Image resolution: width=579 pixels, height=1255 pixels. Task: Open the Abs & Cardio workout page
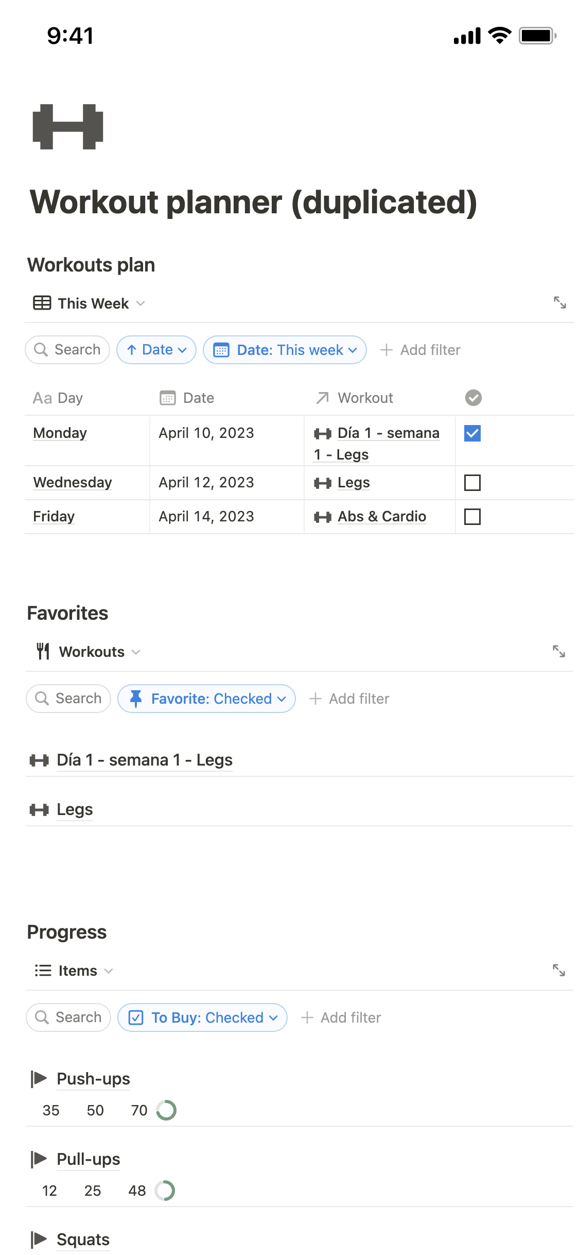[381, 516]
